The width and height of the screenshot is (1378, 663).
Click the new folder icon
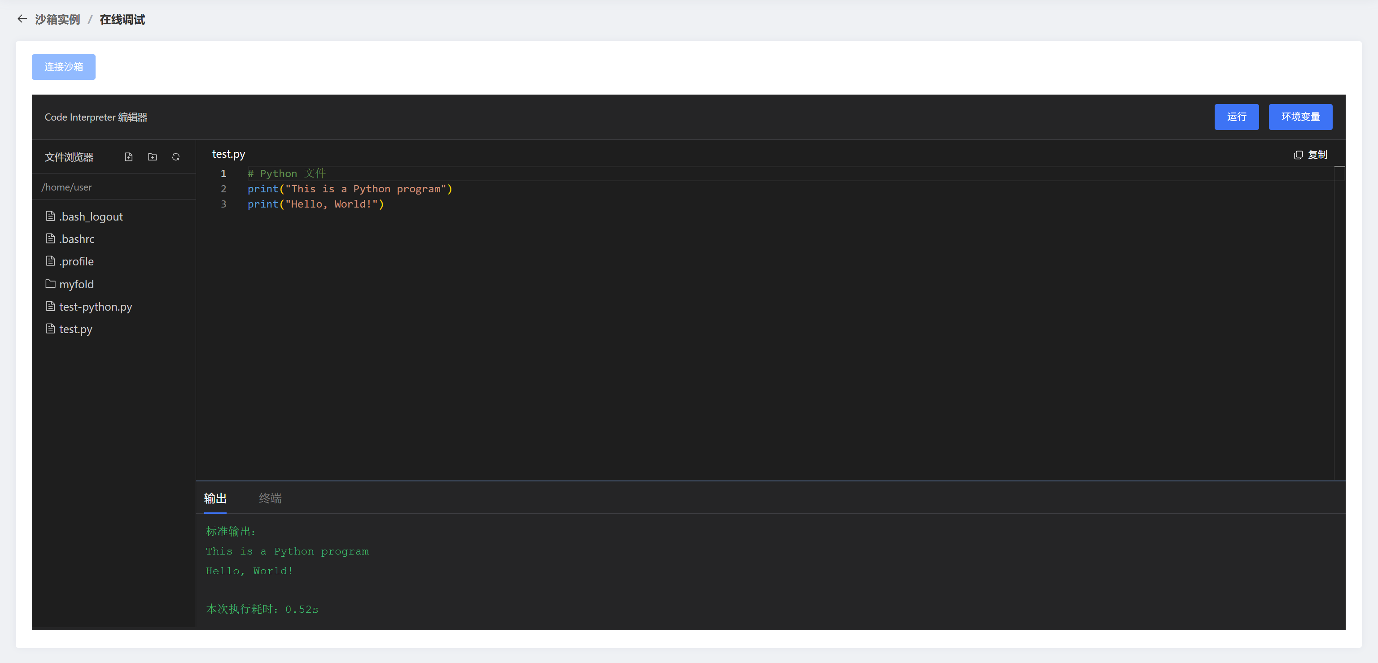click(x=153, y=156)
